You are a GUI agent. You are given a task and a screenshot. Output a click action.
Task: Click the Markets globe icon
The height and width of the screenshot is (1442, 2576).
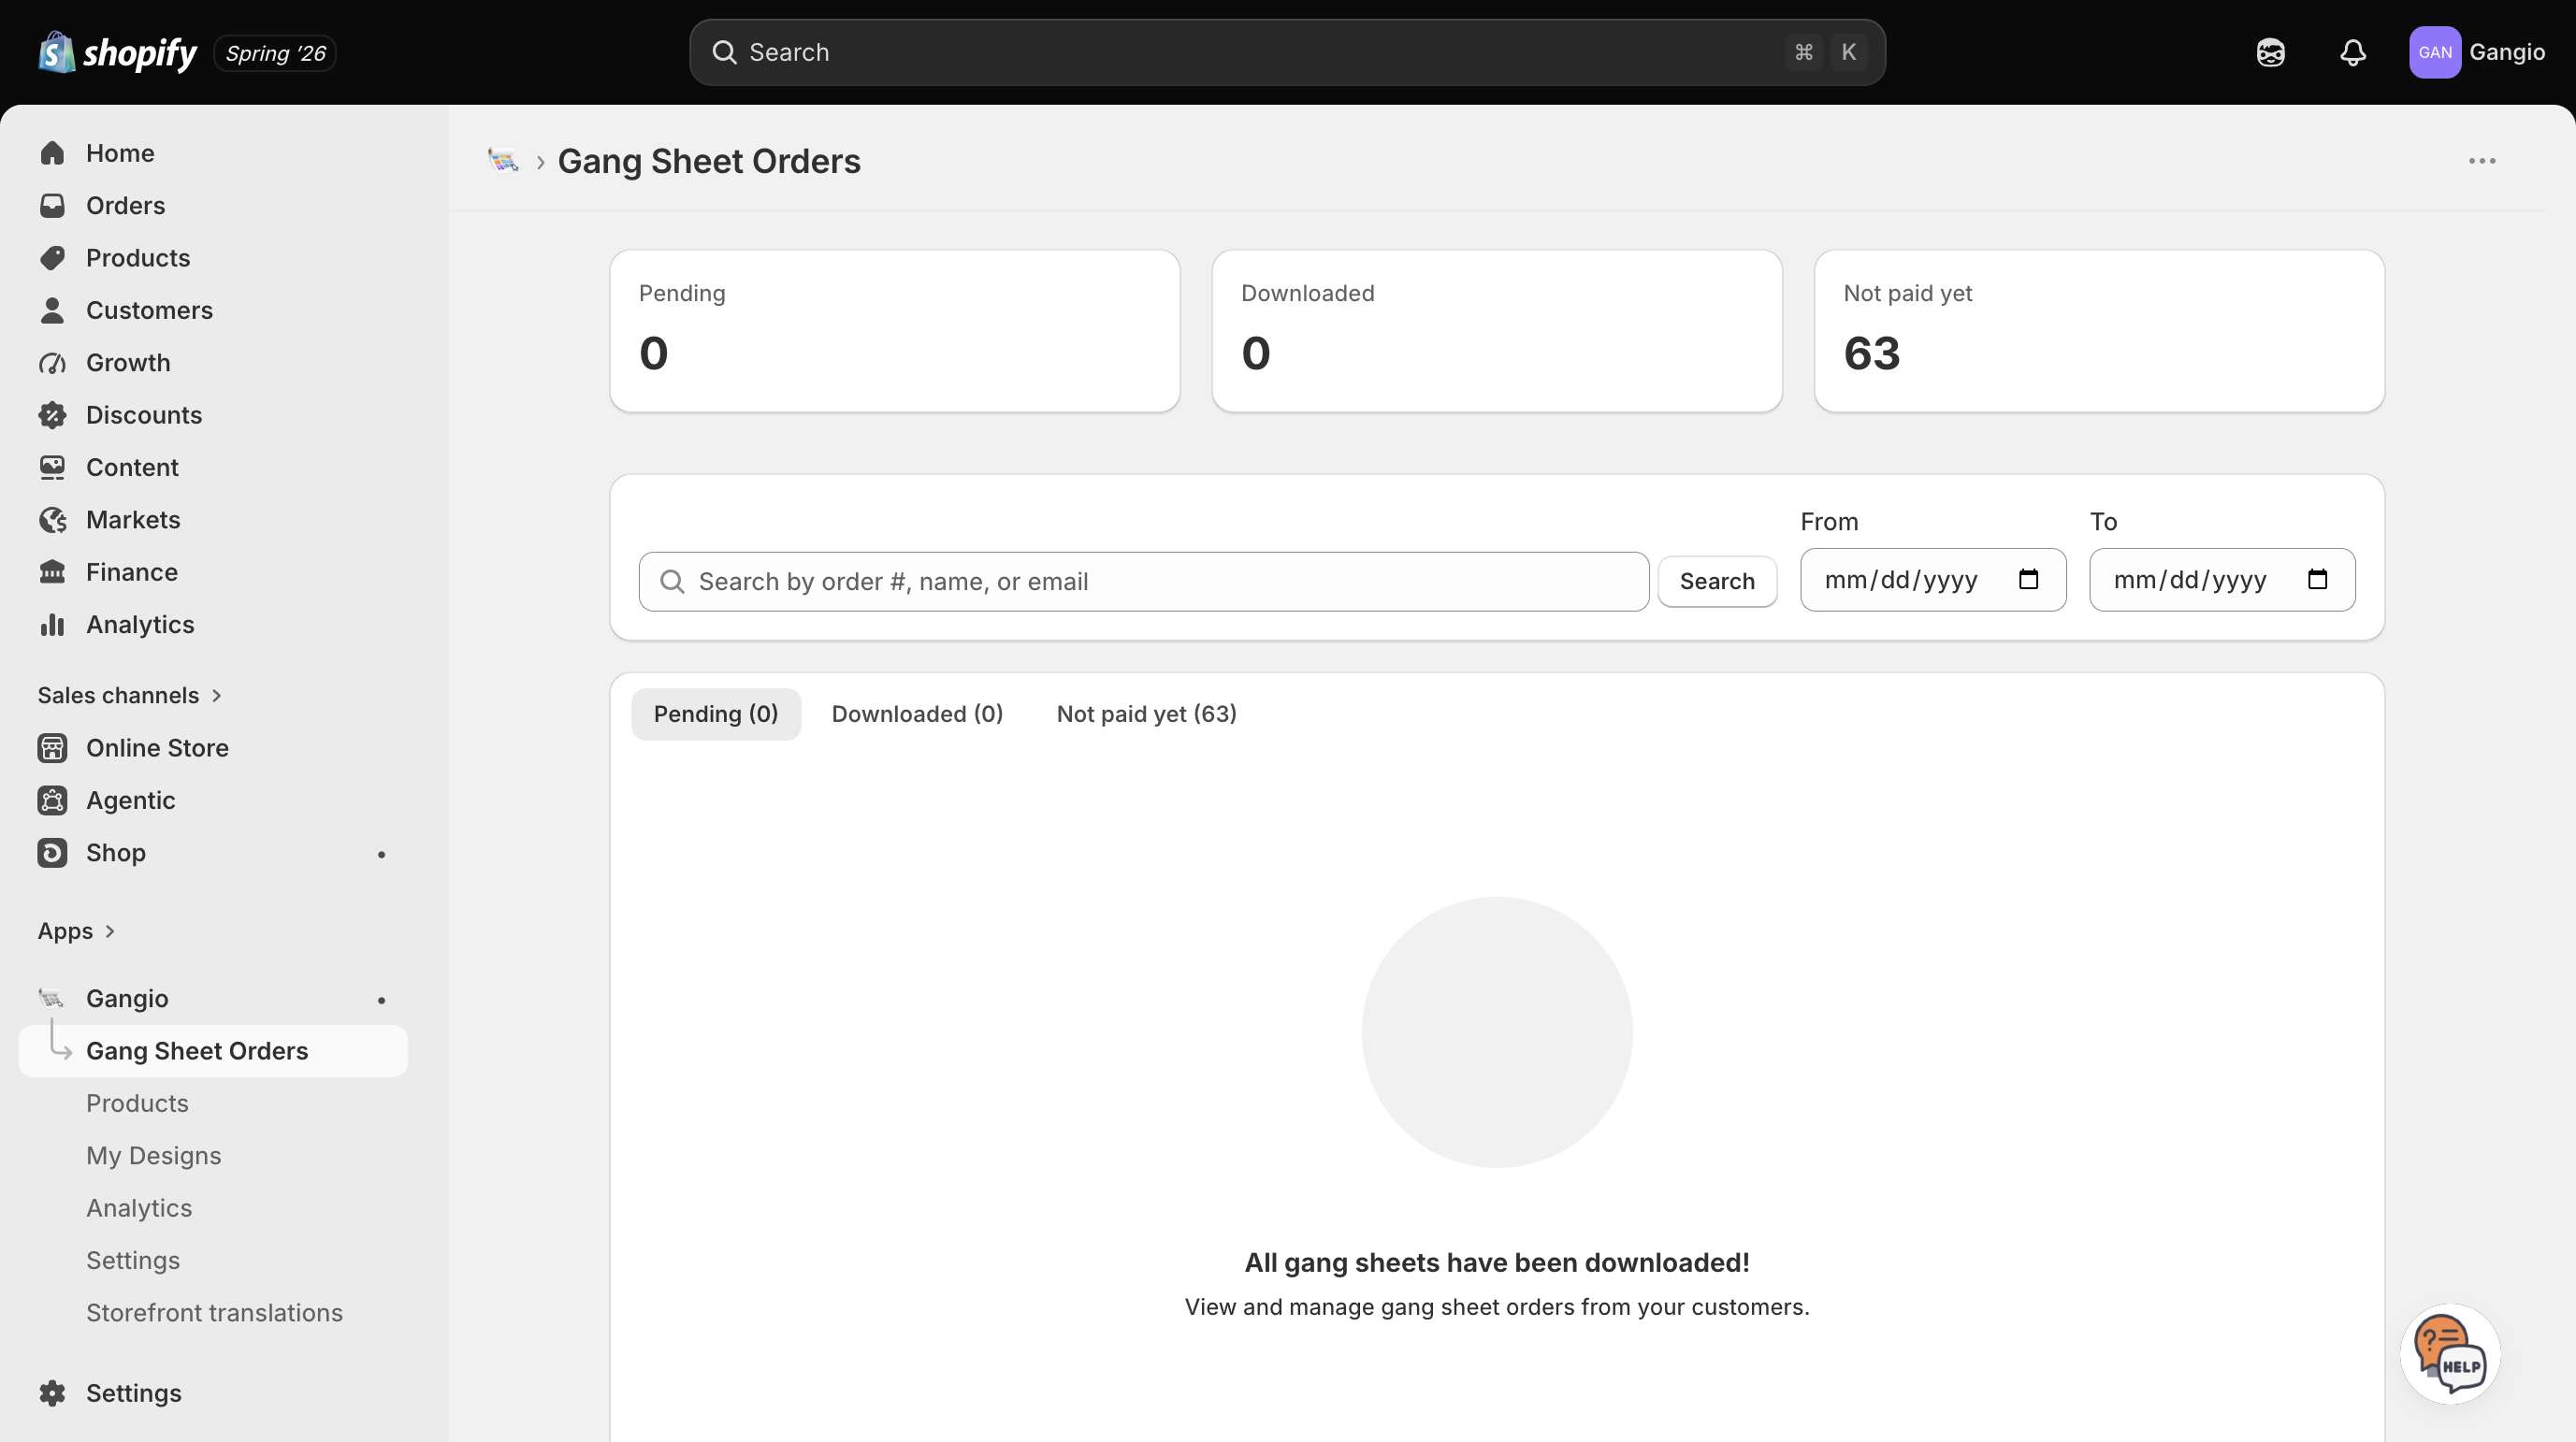[x=52, y=520]
